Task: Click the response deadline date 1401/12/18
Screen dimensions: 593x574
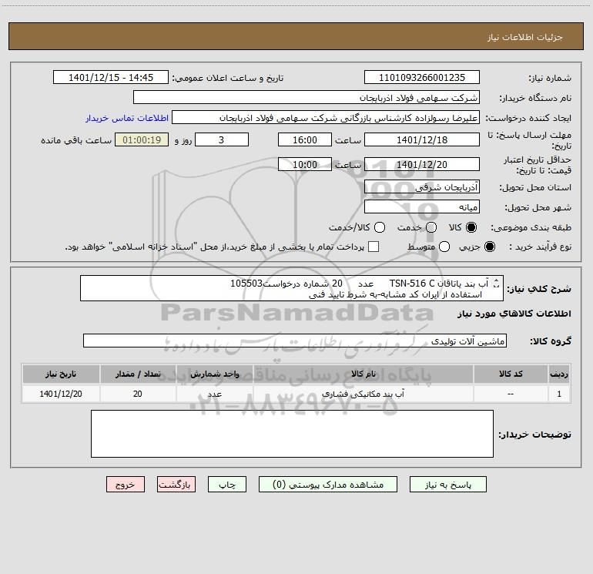Action: 422,139
